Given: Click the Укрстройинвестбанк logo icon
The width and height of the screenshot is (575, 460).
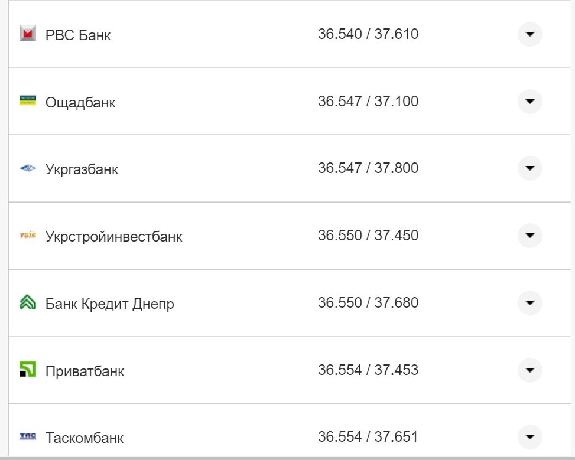Looking at the screenshot, I should [28, 236].
